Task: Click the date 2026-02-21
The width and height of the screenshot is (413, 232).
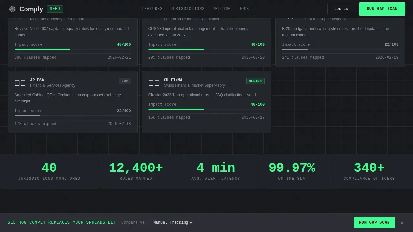Action: (x=119, y=57)
